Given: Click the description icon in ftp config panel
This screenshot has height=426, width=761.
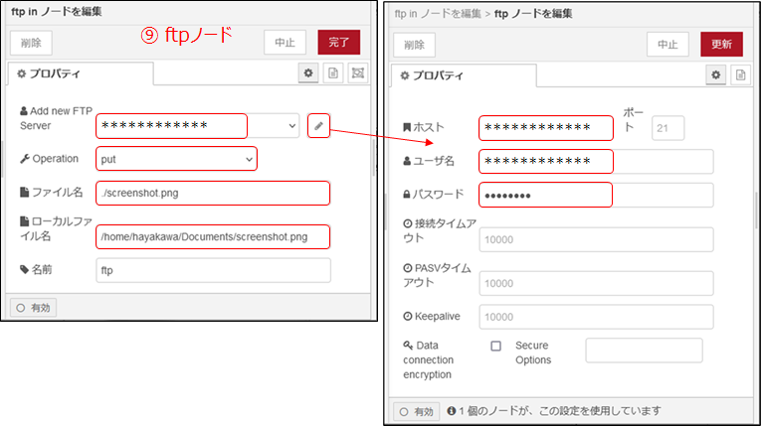Looking at the screenshot, I should tap(740, 74).
